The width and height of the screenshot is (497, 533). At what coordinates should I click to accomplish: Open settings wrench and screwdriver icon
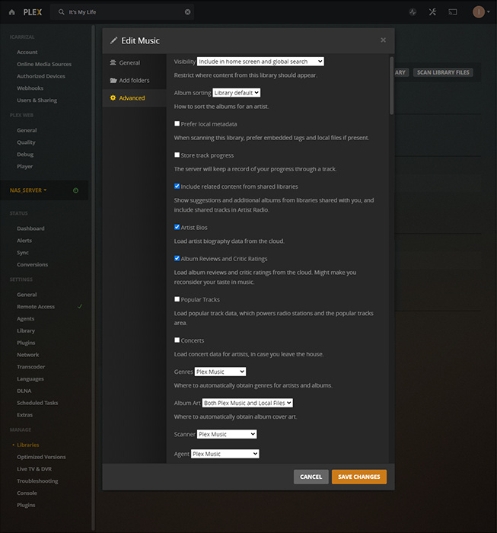pyautogui.click(x=432, y=12)
